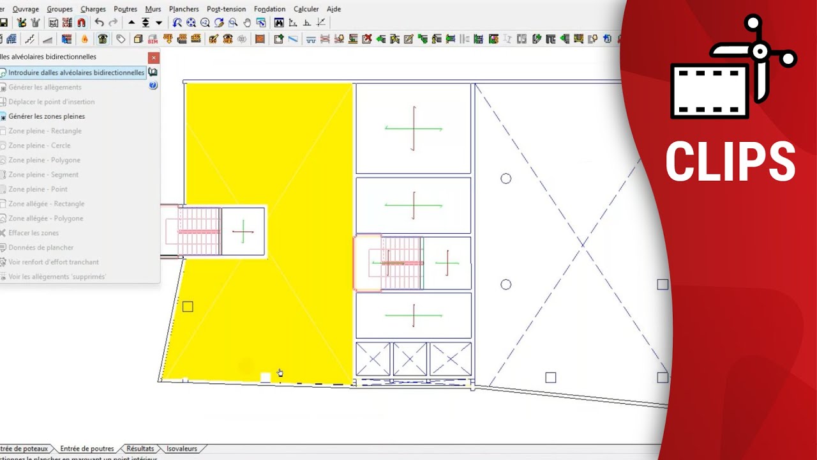Viewport: 817px width, 460px height.
Task: Switch to the Entrée de poutres tab
Action: 87,448
